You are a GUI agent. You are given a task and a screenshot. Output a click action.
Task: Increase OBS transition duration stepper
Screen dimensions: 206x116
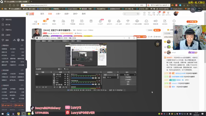[x=118, y=77]
